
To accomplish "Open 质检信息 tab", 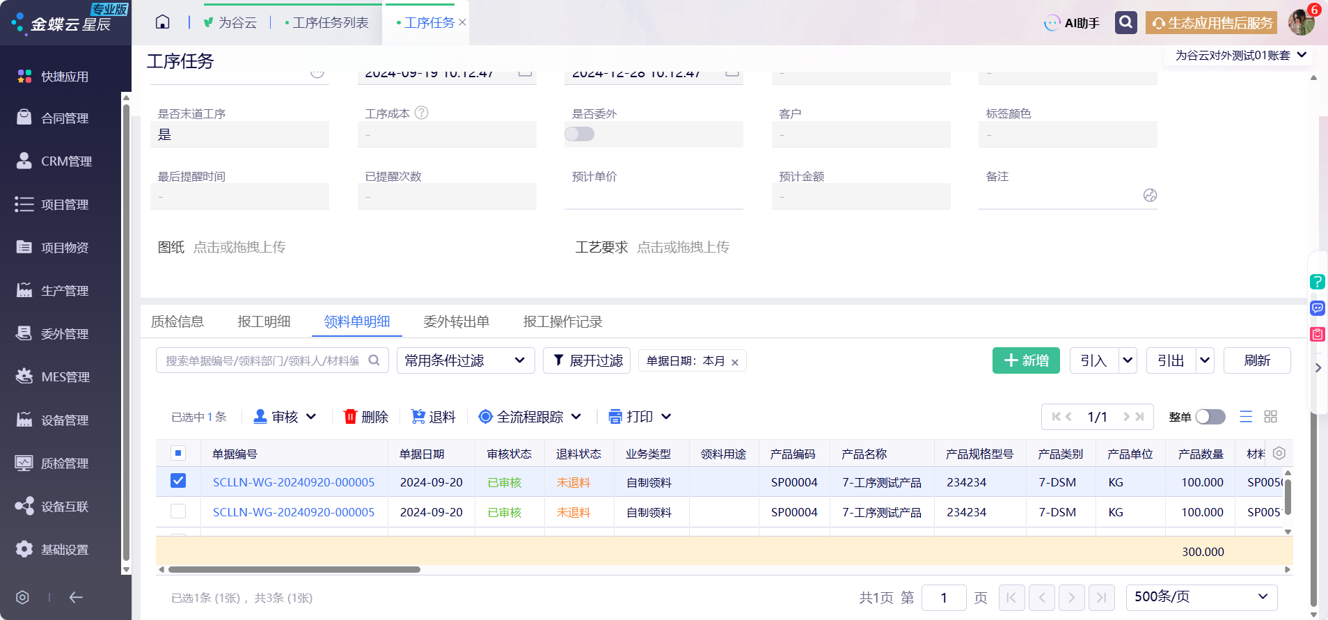I will (x=177, y=321).
